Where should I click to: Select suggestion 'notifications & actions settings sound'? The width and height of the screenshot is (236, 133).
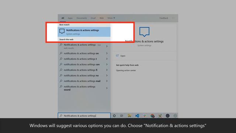coord(84,88)
